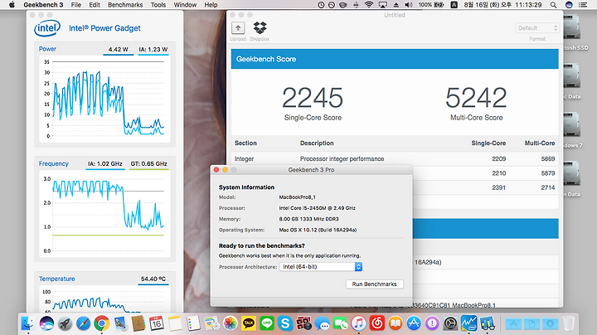597x335 pixels.
Task: Open Spotlight search magnifier icon
Action: [x=553, y=5]
